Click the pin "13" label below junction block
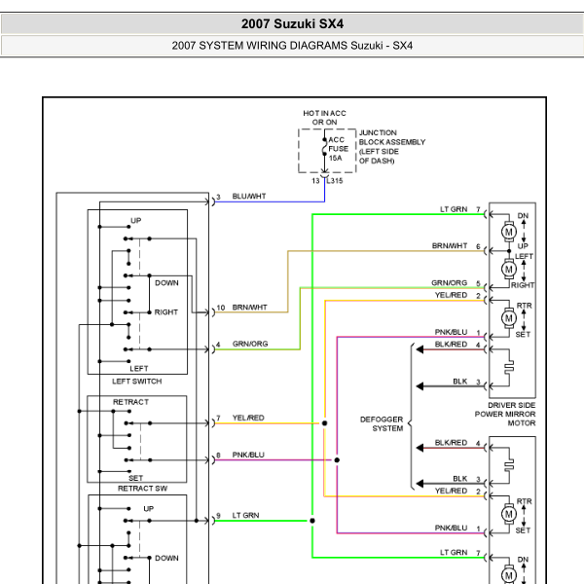This screenshot has height=584, width=584. pyautogui.click(x=315, y=181)
